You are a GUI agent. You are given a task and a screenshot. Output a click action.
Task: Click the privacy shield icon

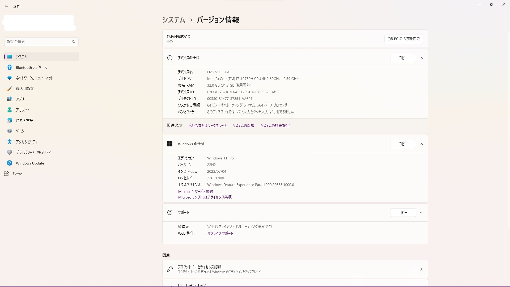[x=10, y=152]
